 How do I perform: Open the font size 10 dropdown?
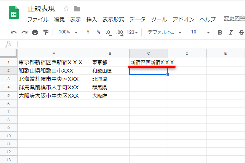point(200,32)
